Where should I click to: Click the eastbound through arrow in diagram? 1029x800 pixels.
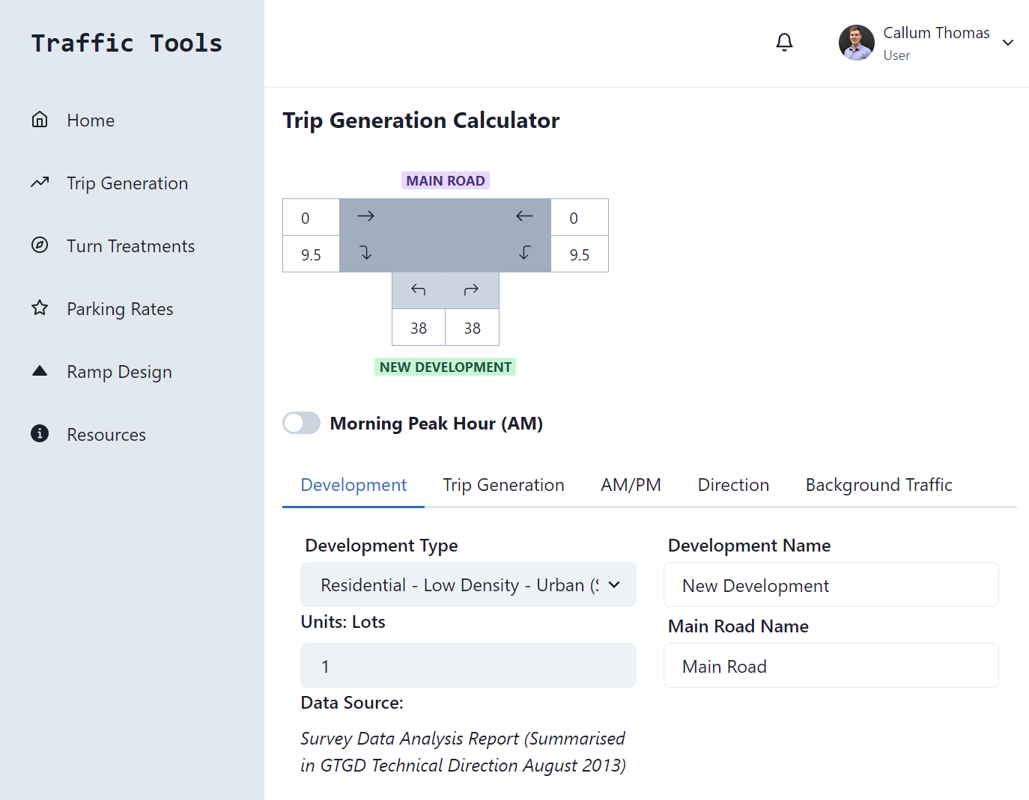pos(365,216)
